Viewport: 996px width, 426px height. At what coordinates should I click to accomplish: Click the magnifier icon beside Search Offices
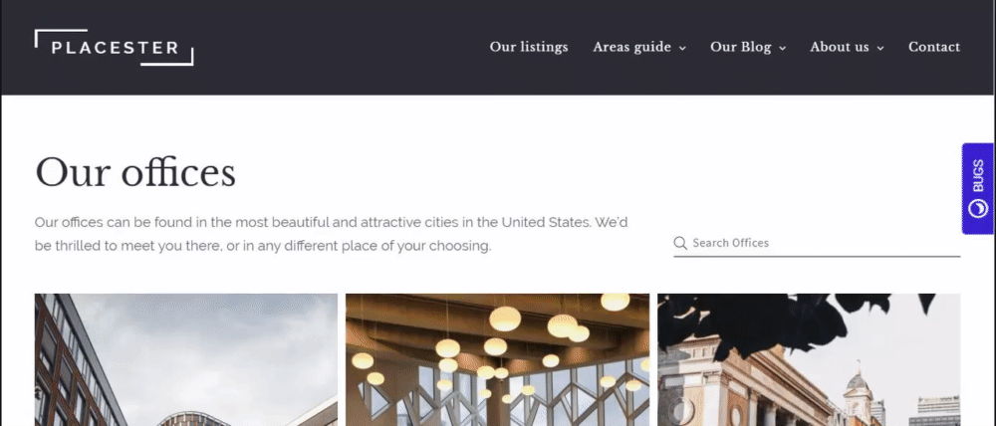click(680, 243)
